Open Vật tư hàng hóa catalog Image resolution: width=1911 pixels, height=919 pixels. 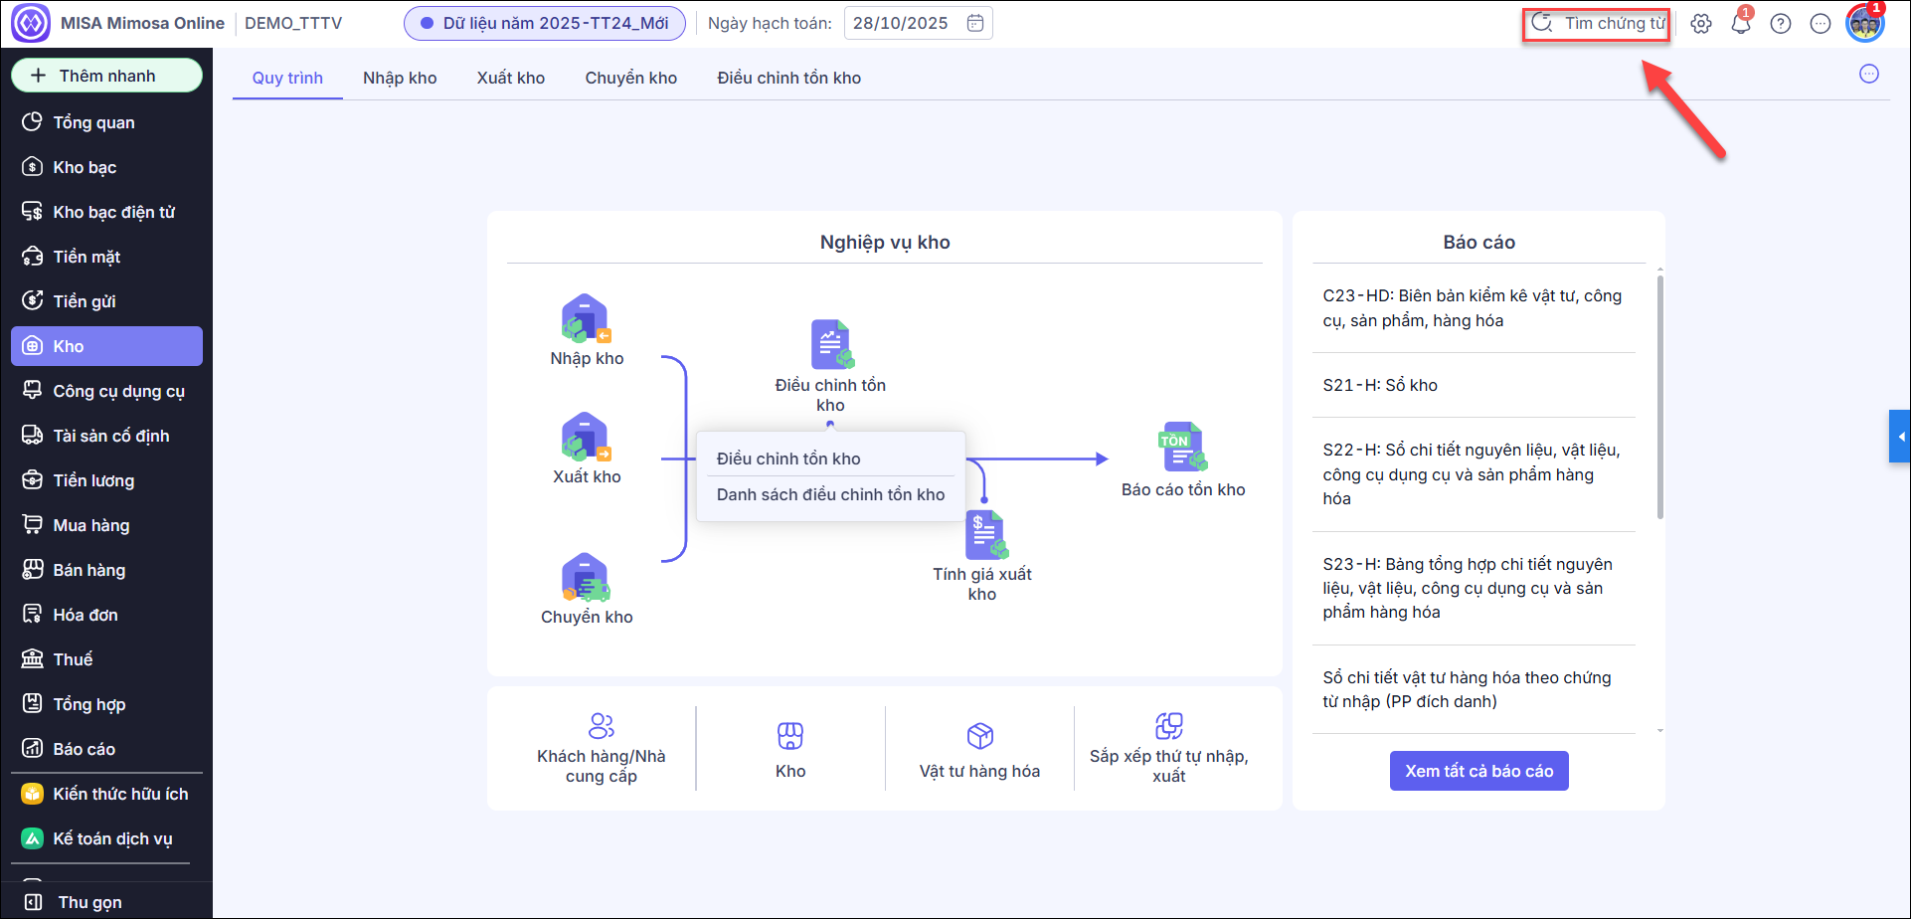pos(979,749)
